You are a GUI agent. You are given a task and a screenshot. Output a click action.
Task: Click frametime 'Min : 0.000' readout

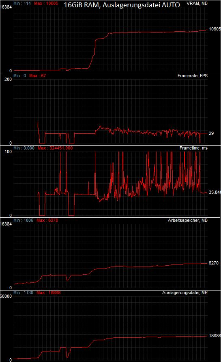tap(24, 148)
